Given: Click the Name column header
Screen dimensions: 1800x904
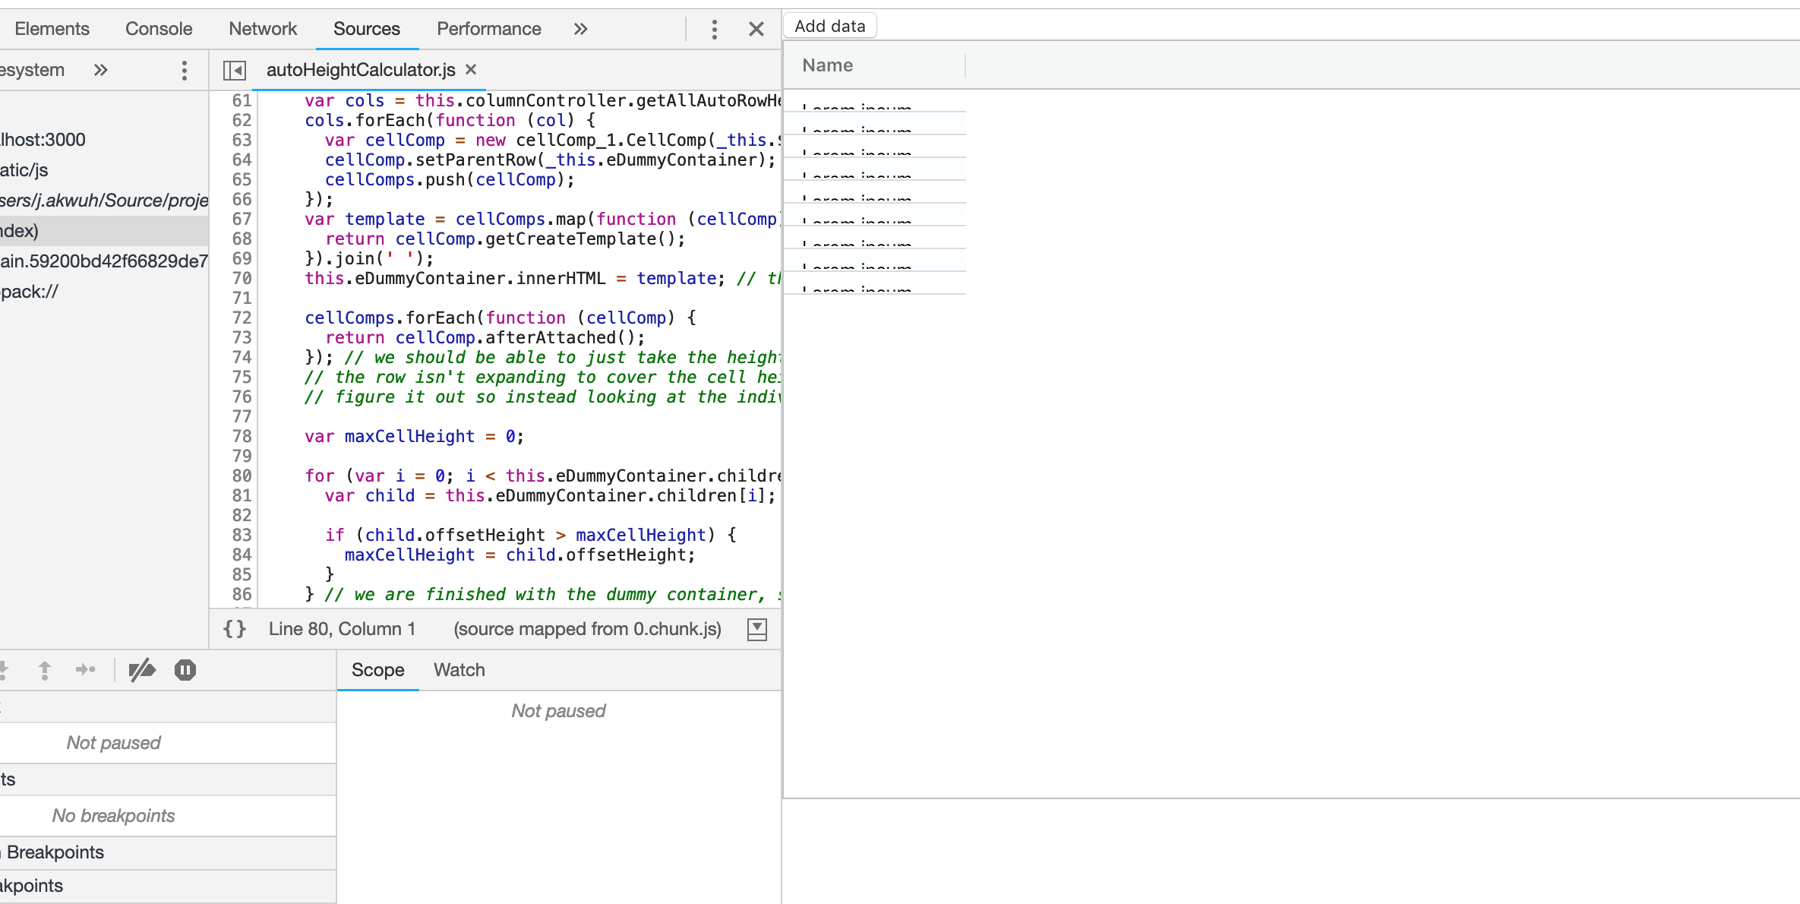Looking at the screenshot, I should 828,65.
